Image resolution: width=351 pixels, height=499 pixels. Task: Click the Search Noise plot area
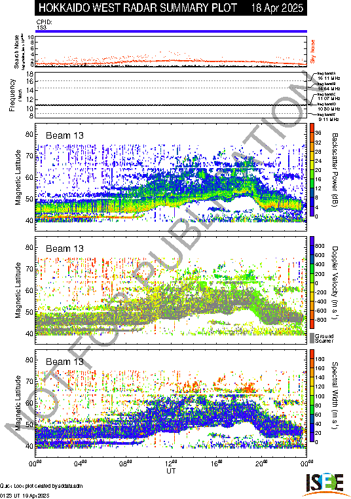click(x=171, y=51)
